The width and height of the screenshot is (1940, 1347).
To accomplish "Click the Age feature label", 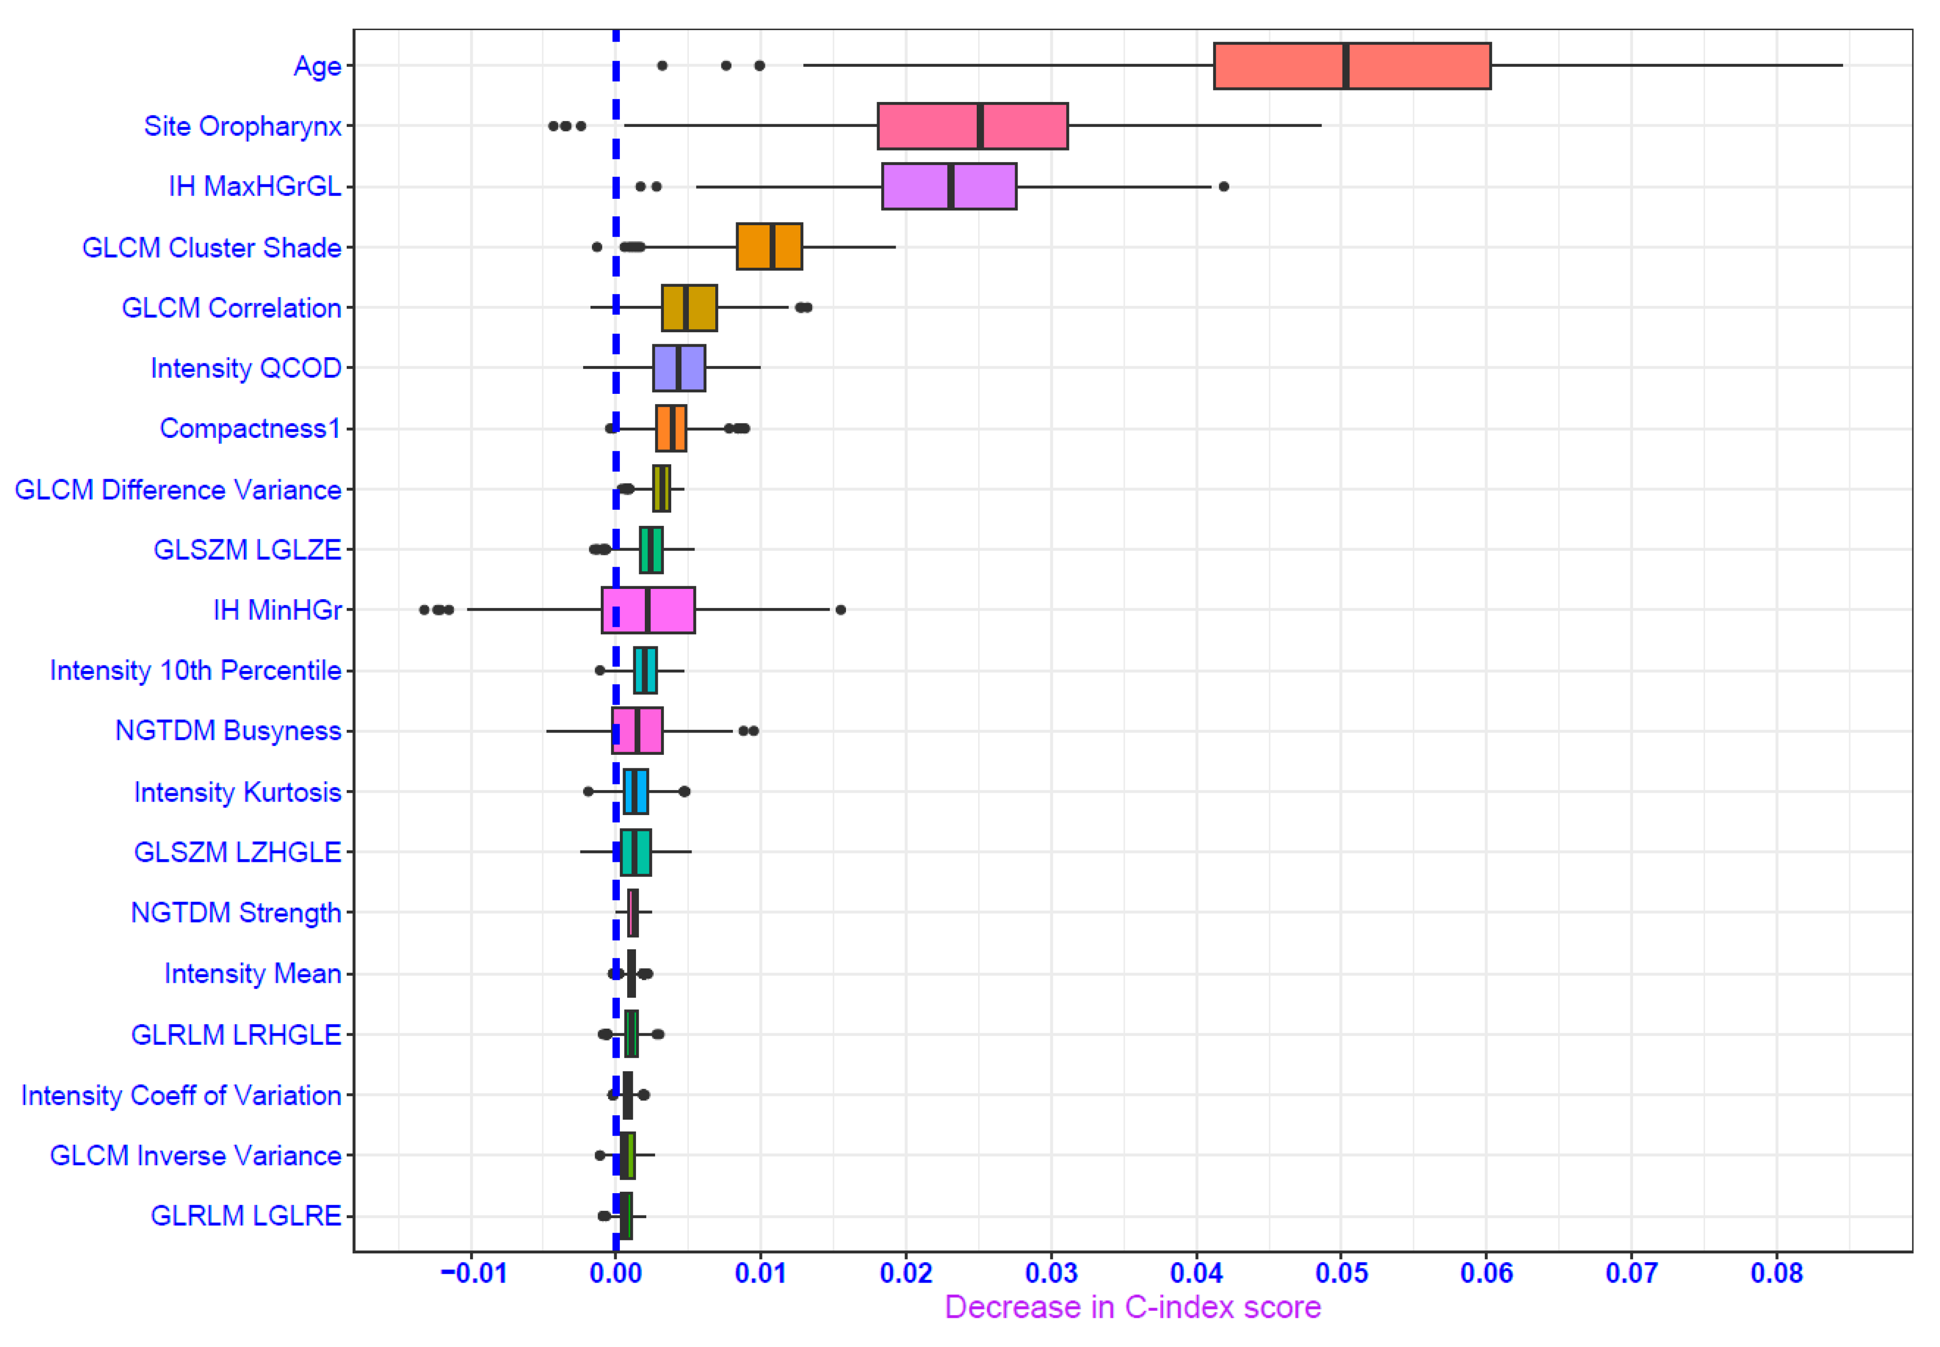I will pyautogui.click(x=317, y=66).
